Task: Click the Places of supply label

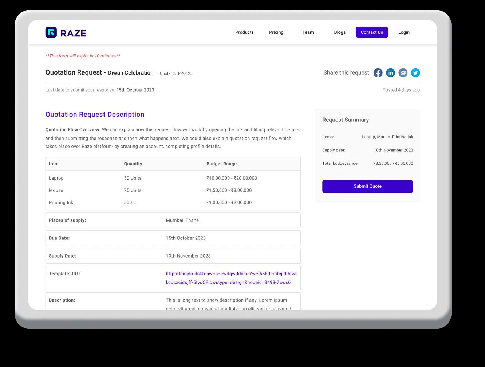Action: tap(67, 220)
